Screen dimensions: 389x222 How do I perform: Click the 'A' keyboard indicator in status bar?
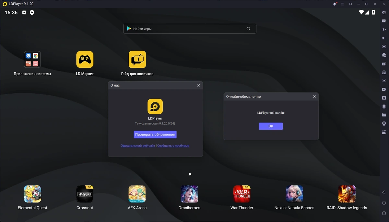point(24,13)
